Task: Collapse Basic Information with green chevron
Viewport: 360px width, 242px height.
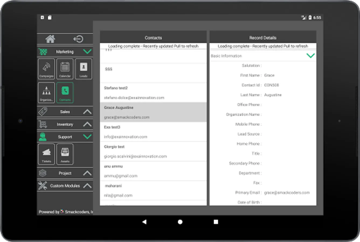Action: click(x=310, y=56)
